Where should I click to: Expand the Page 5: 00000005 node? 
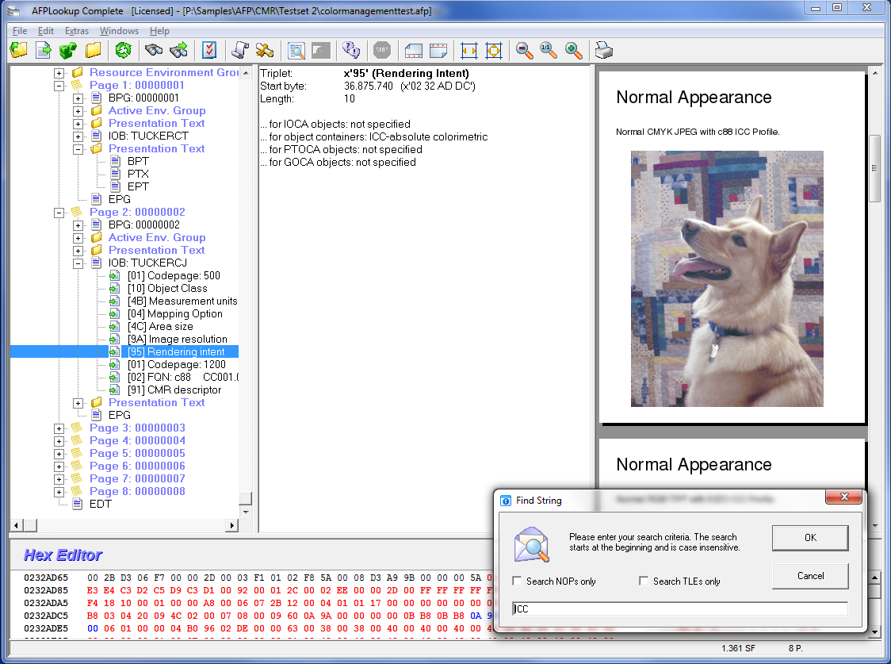59,454
